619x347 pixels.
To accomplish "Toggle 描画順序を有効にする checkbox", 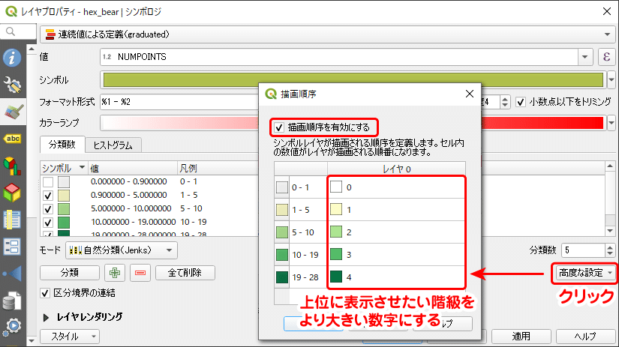I will 279,127.
